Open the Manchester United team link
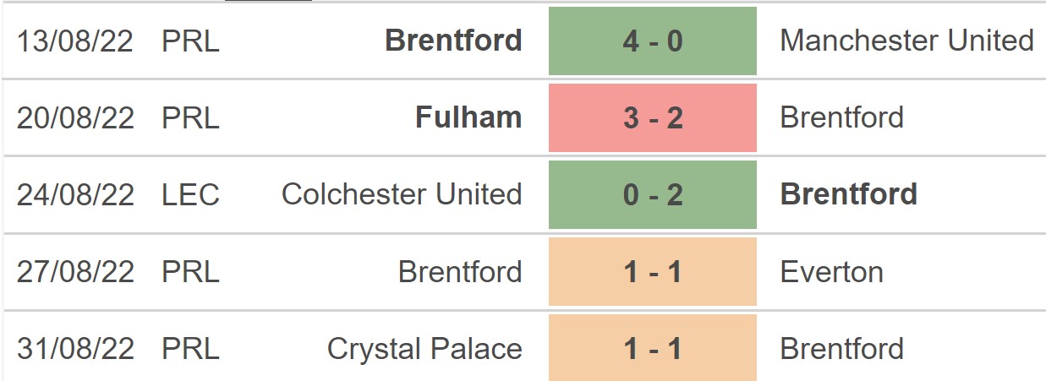The image size is (1046, 381). (x=906, y=41)
